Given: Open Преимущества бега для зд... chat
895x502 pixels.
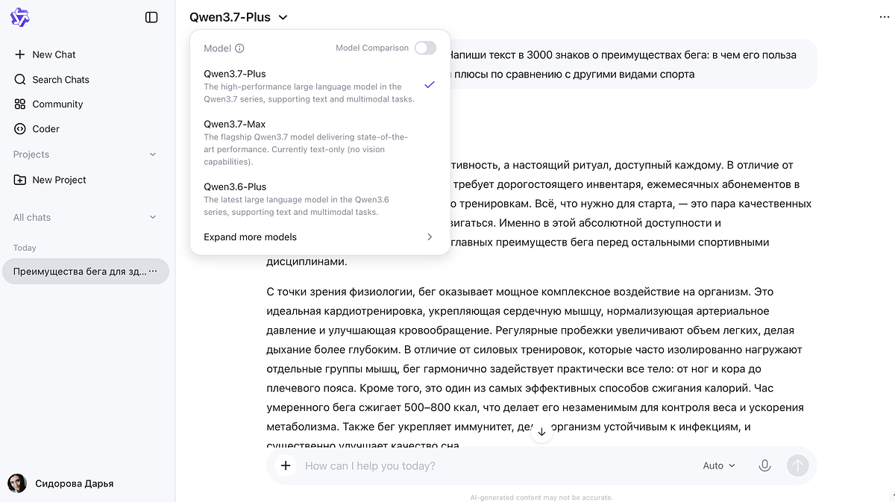Looking at the screenshot, I should pos(86,272).
